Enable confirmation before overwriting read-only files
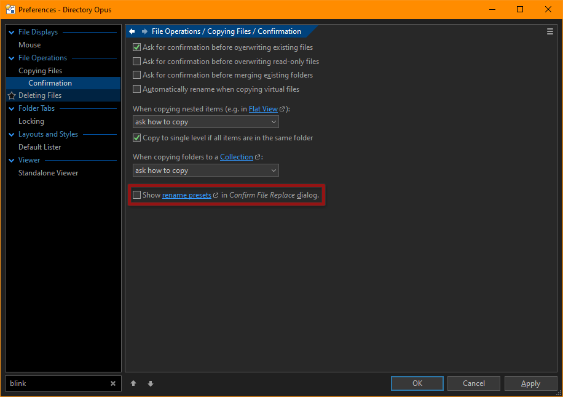This screenshot has height=397, width=563. (x=137, y=62)
